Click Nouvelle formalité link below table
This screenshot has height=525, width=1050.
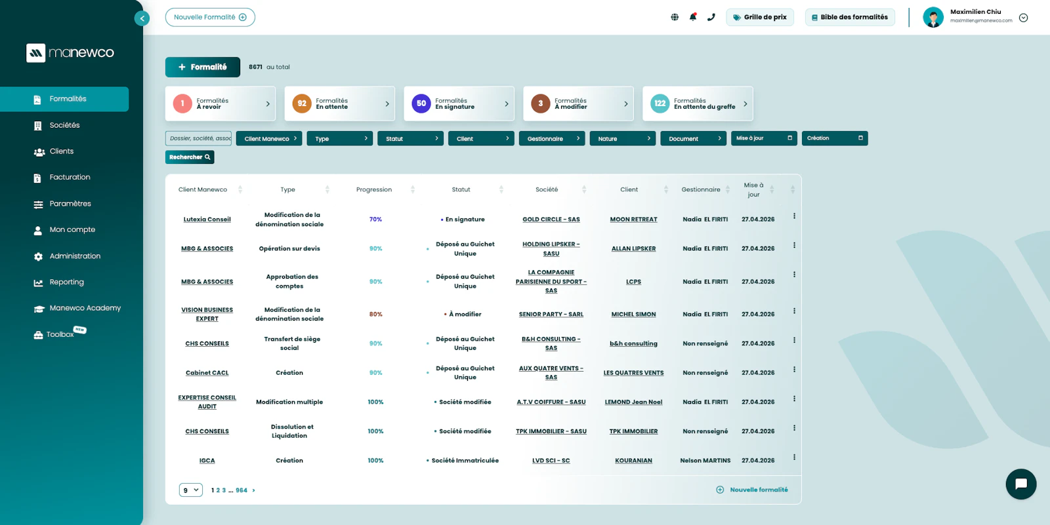pyautogui.click(x=752, y=490)
